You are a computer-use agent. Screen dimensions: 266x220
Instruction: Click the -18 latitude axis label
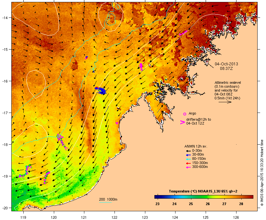[5, 144]
